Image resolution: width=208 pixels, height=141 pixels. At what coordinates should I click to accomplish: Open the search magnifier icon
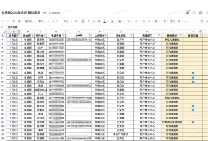(x=202, y=21)
